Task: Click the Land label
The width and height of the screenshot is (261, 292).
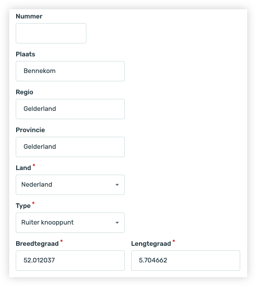Action: click(x=24, y=168)
